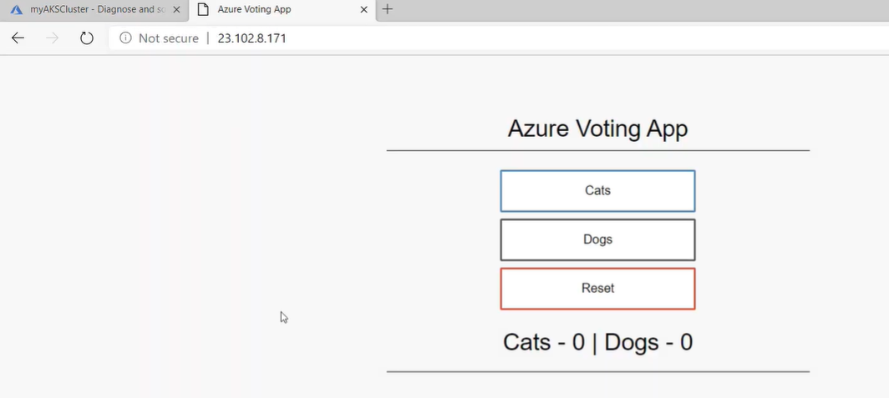Image resolution: width=889 pixels, height=398 pixels.
Task: Click the 23.102.8.171 address field
Action: point(252,38)
